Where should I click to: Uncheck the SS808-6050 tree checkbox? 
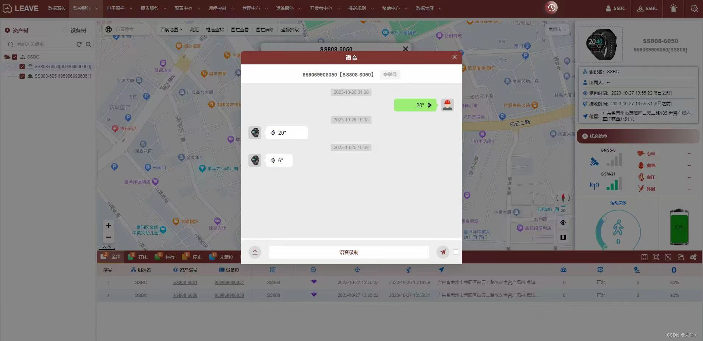click(x=22, y=67)
